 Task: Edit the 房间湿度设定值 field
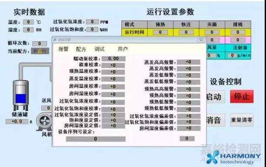point(113,126)
